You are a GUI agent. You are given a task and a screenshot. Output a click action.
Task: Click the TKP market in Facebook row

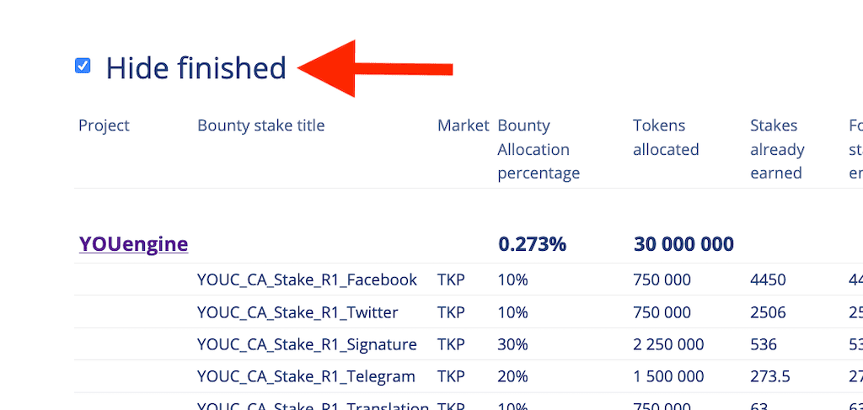452,280
